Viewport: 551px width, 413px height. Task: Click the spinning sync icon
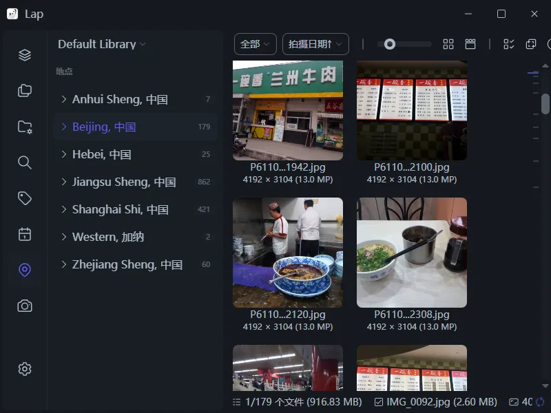[x=540, y=401]
